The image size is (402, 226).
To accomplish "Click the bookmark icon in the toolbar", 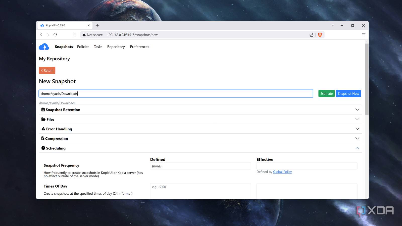I will pos(75,35).
